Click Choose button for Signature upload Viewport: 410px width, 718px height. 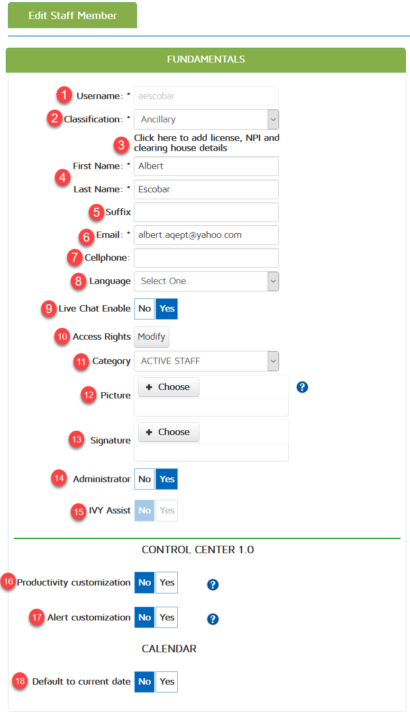(168, 432)
